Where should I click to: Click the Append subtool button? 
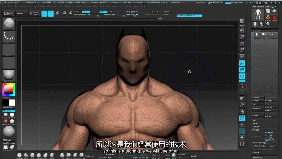(x=271, y=107)
